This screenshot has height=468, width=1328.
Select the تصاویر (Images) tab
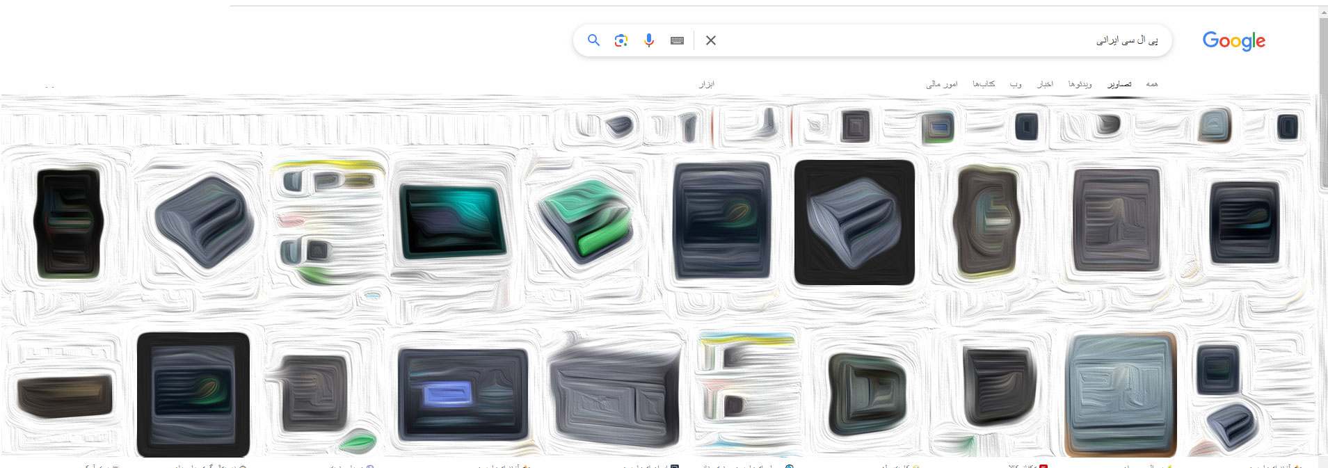(1119, 84)
